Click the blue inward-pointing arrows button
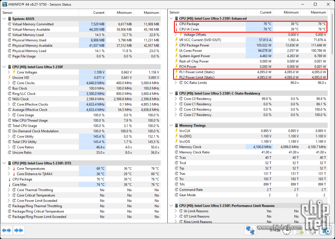The width and height of the screenshot is (335, 239). [18, 230]
